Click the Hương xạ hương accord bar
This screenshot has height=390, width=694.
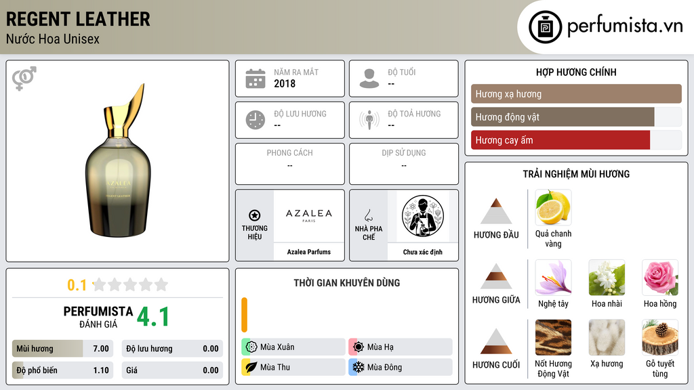pyautogui.click(x=576, y=93)
